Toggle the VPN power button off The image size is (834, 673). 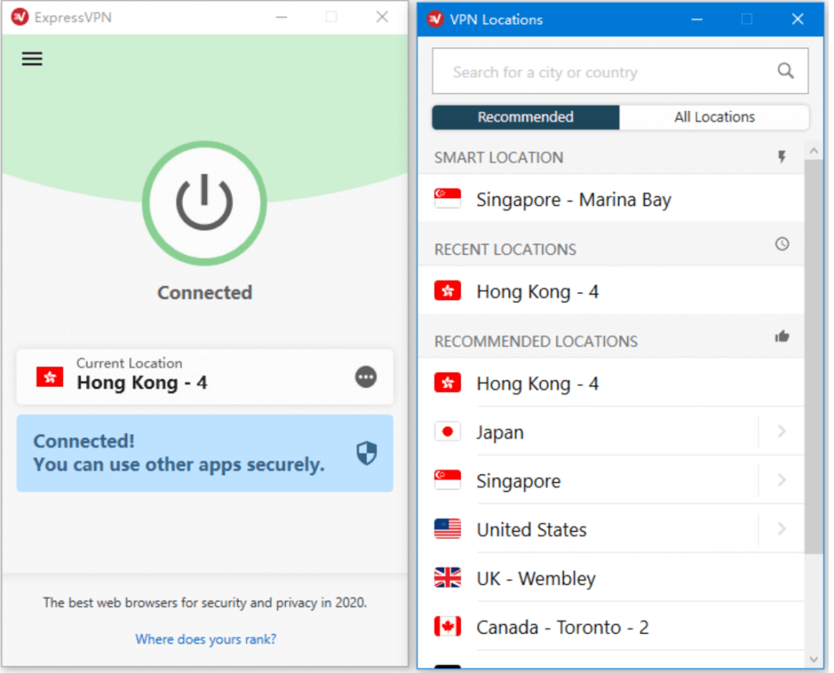pyautogui.click(x=204, y=203)
